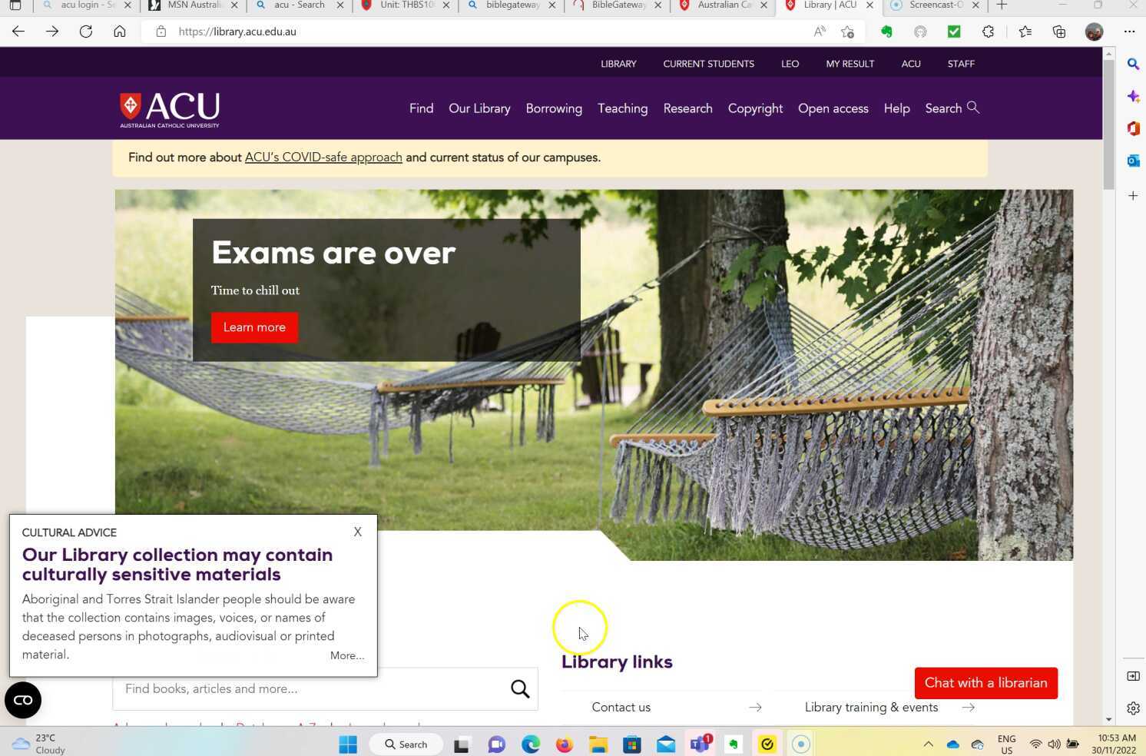Viewport: 1146px width, 756px height.
Task: Switch to the BibleGateway tab
Action: tap(614, 5)
